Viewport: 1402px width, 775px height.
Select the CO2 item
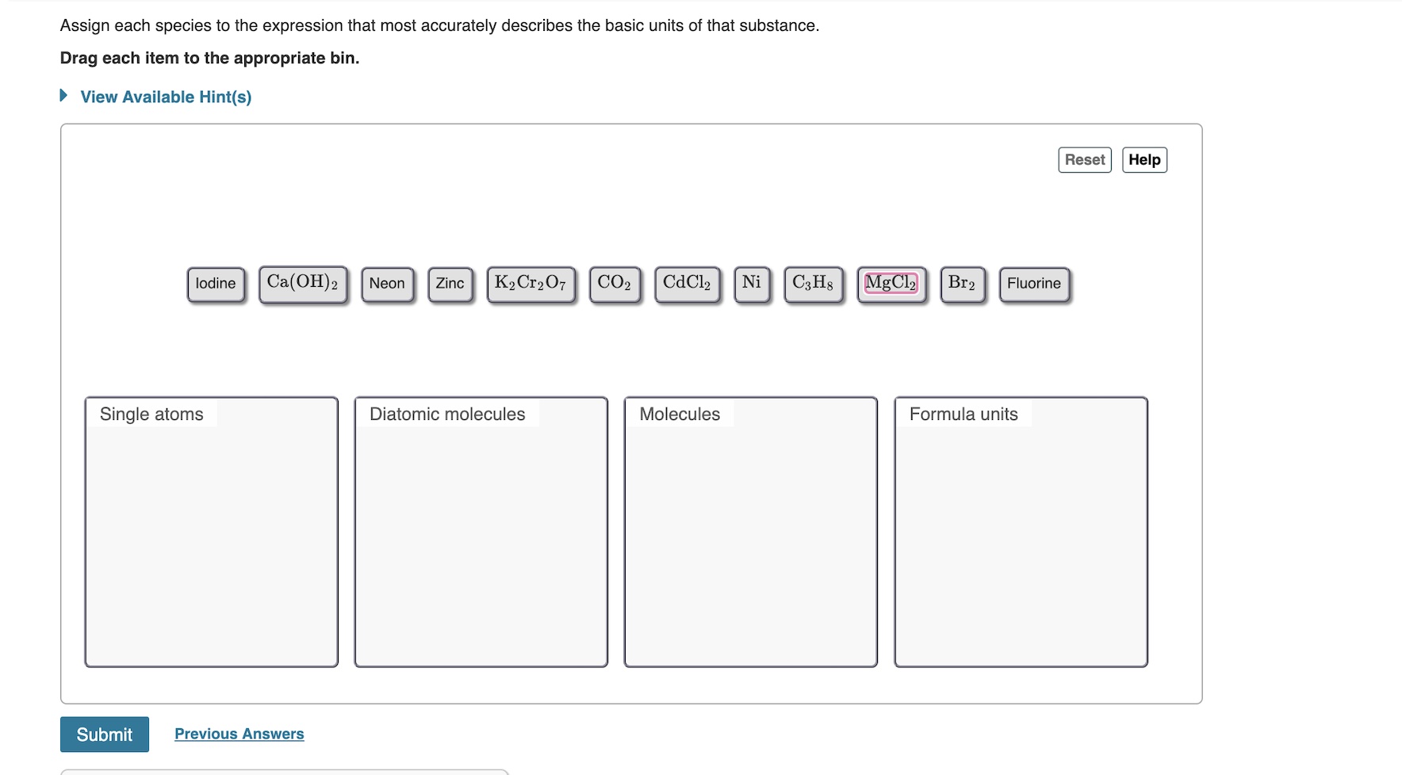click(x=615, y=283)
